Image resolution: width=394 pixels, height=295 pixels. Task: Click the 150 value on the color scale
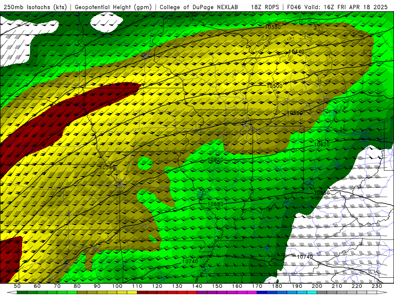tap(217, 286)
